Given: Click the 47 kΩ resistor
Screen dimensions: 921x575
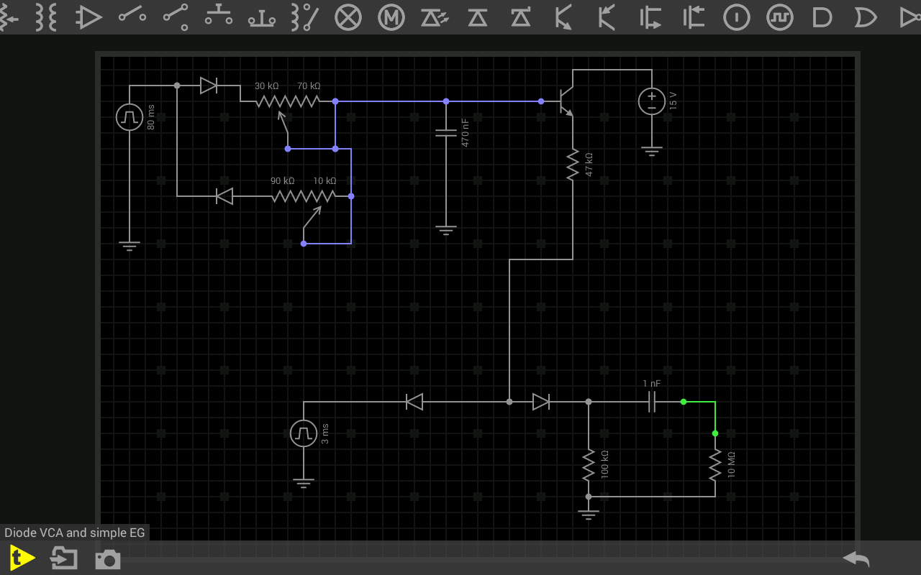Looking at the screenshot, I should pyautogui.click(x=573, y=165).
